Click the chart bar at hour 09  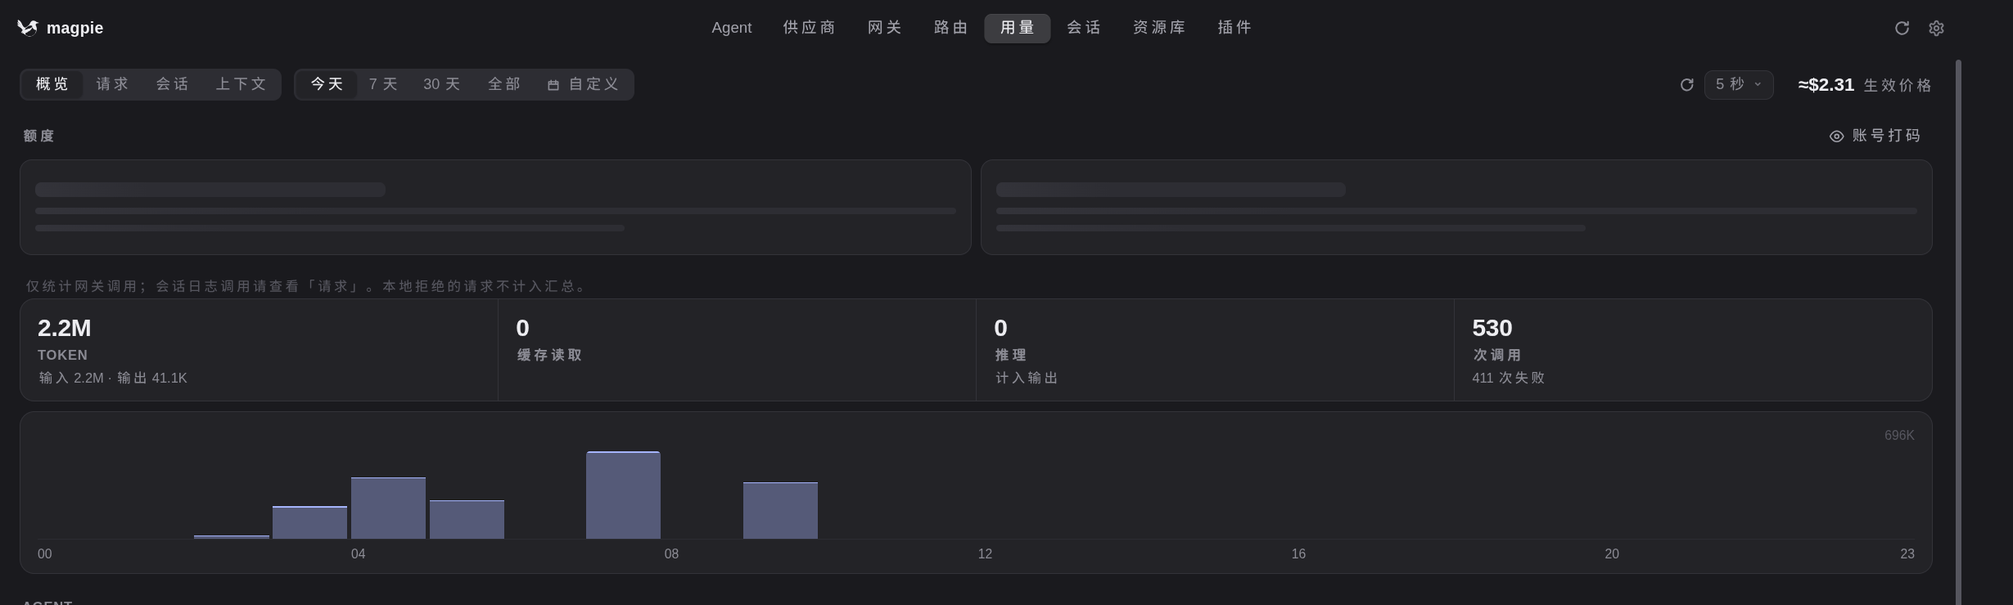click(780, 510)
